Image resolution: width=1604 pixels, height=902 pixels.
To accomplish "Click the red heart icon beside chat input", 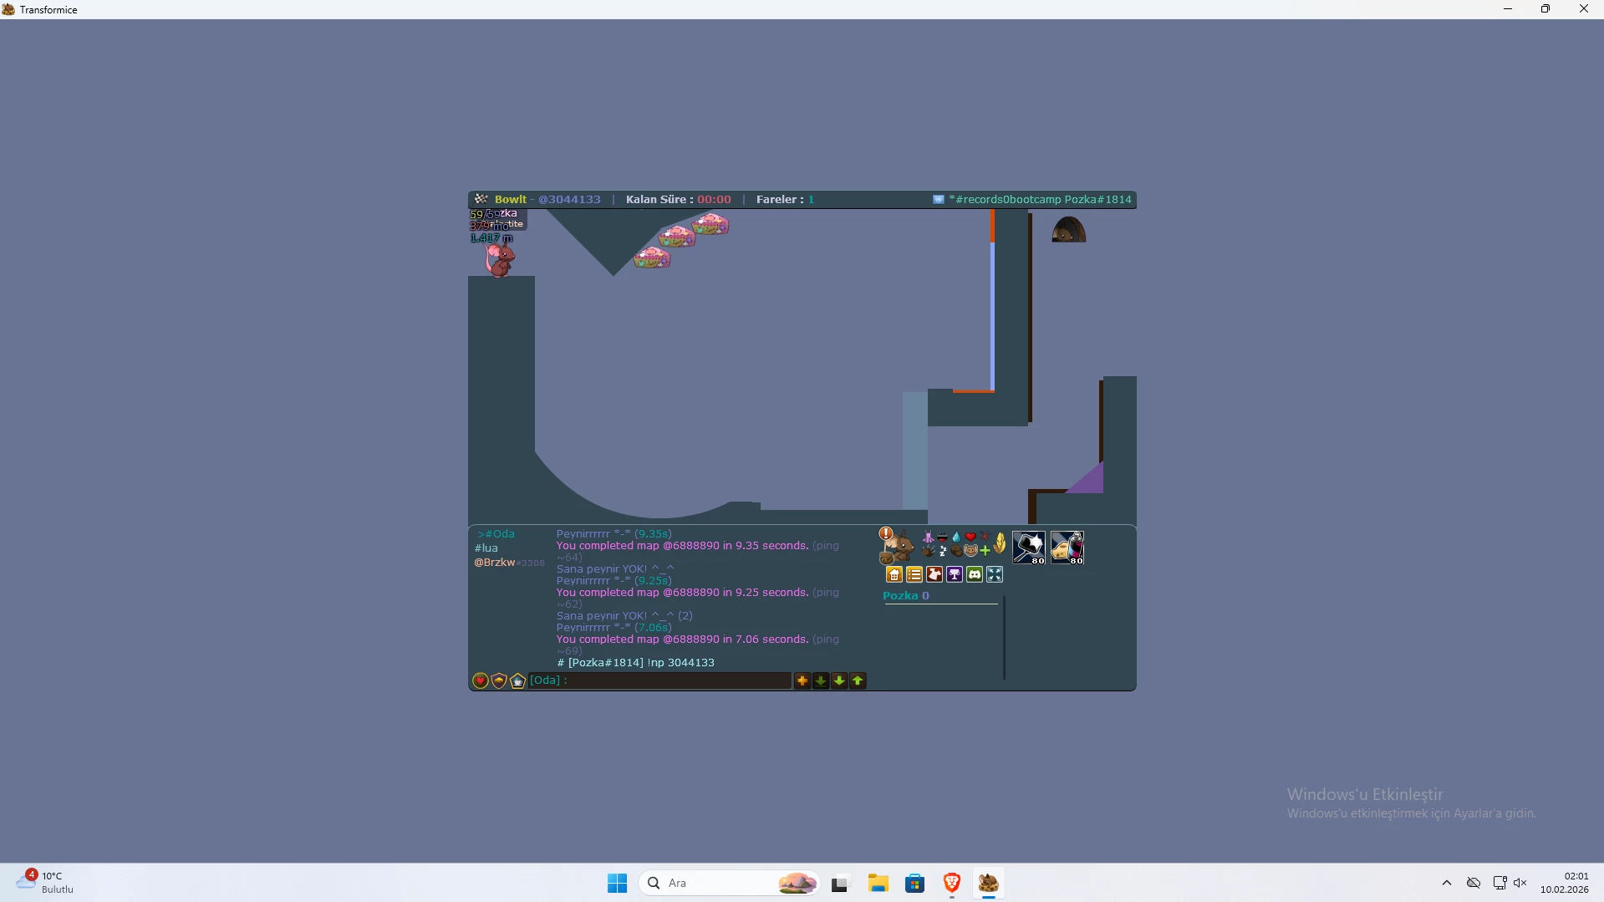I will 481,680.
